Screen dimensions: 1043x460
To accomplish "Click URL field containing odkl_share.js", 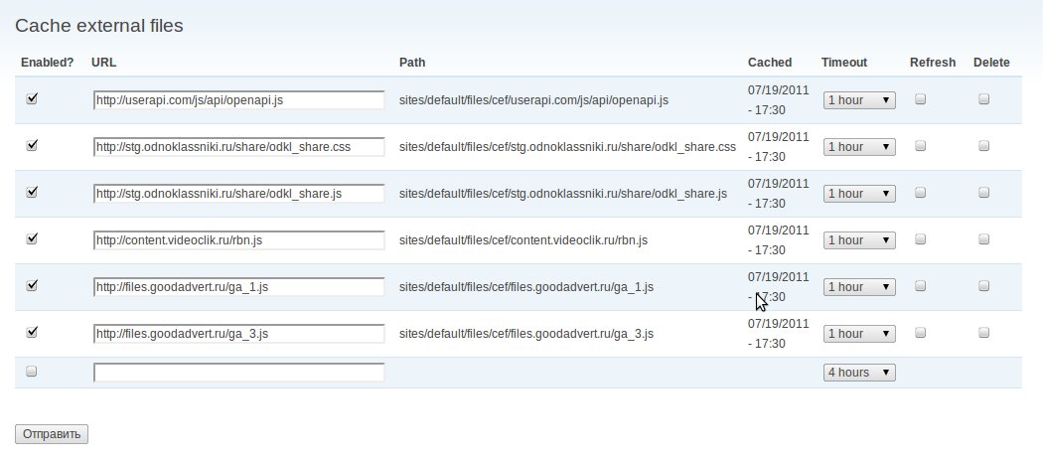I will (x=238, y=193).
